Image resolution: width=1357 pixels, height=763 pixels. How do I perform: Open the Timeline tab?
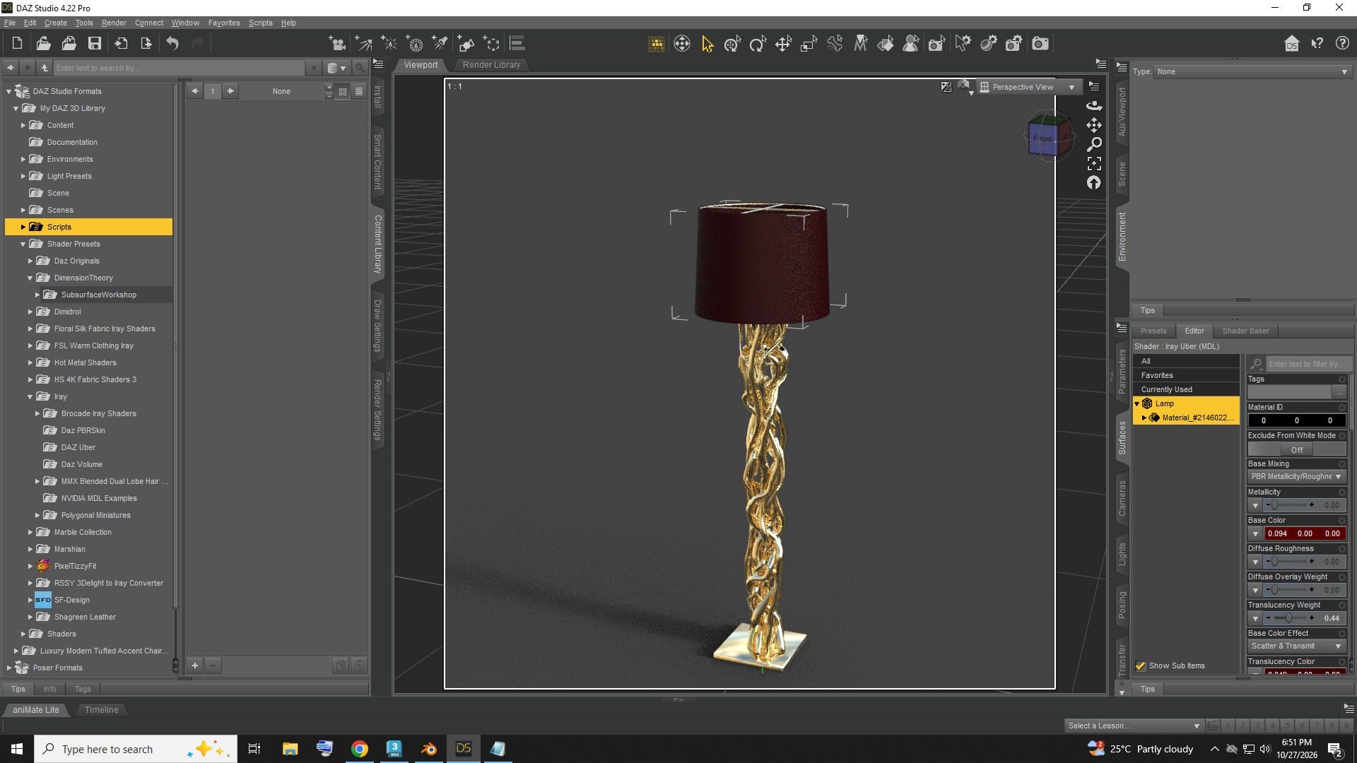[102, 710]
